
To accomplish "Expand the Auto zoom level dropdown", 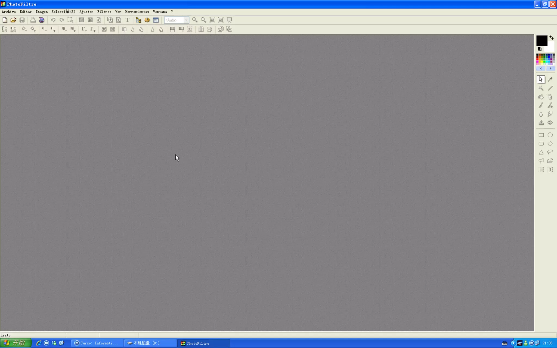I will [x=186, y=20].
